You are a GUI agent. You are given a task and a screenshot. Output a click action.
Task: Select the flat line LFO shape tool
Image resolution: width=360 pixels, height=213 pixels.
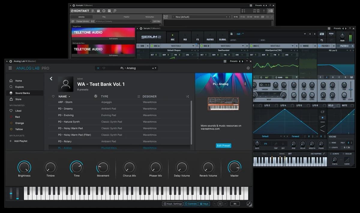[322, 122]
